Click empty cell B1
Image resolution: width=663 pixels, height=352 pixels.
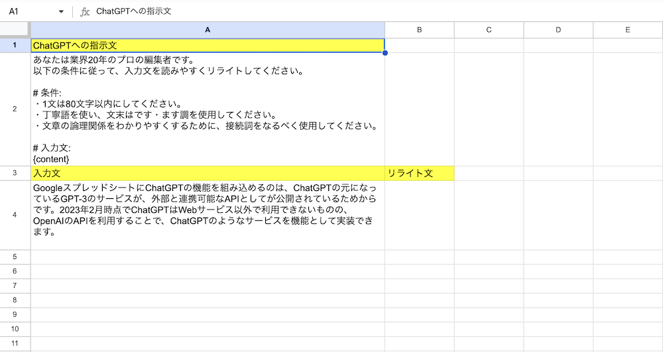coord(420,45)
